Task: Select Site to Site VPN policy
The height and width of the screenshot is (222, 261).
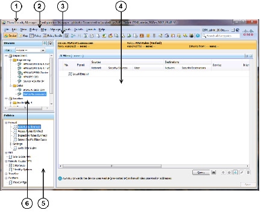Action: [22, 157]
